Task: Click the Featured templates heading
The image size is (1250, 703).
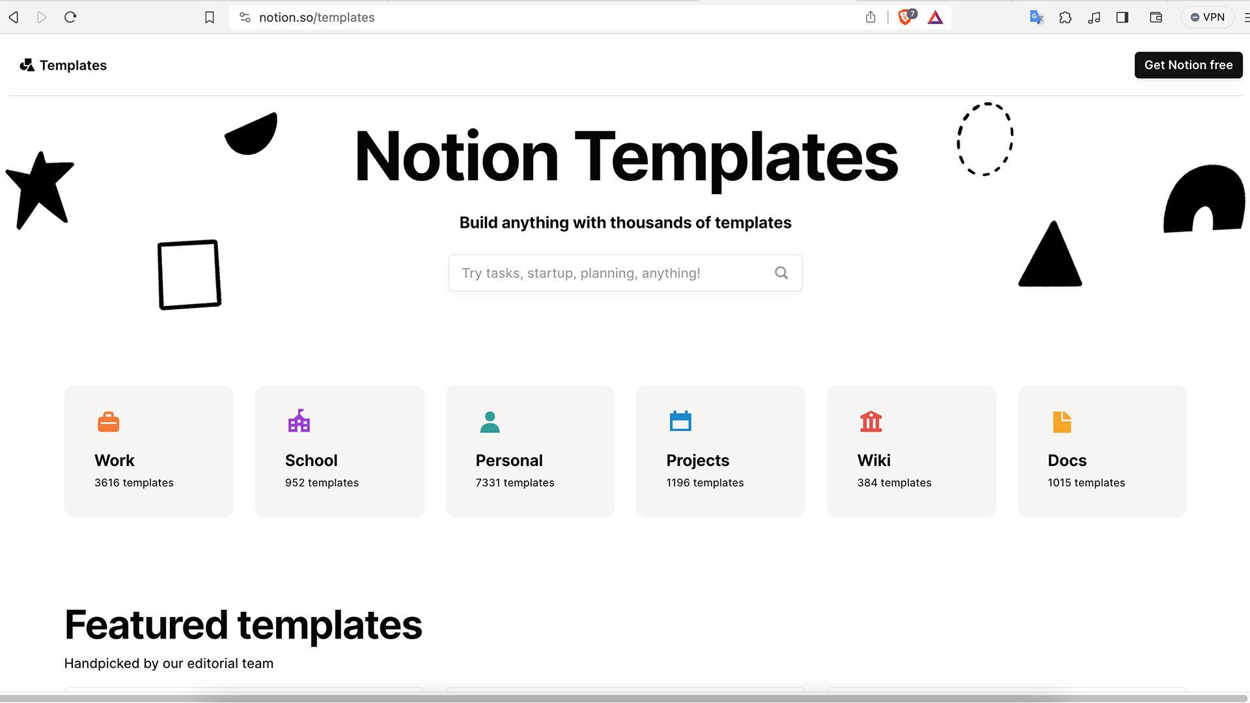Action: (x=243, y=625)
